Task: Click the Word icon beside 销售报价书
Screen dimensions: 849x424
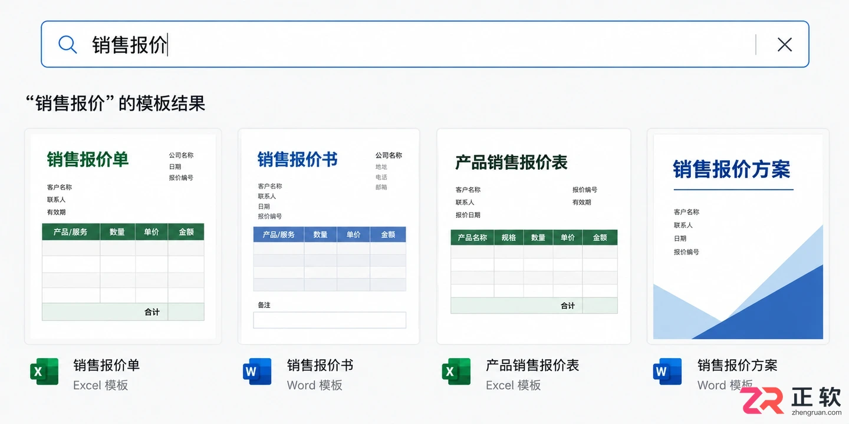Action: (257, 372)
